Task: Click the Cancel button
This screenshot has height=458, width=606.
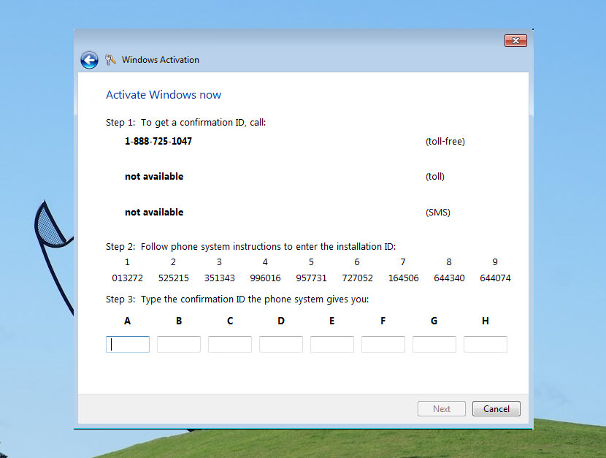Action: pyautogui.click(x=496, y=409)
